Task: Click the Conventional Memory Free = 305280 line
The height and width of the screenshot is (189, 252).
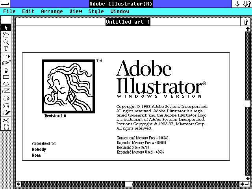Action: [x=143, y=138]
